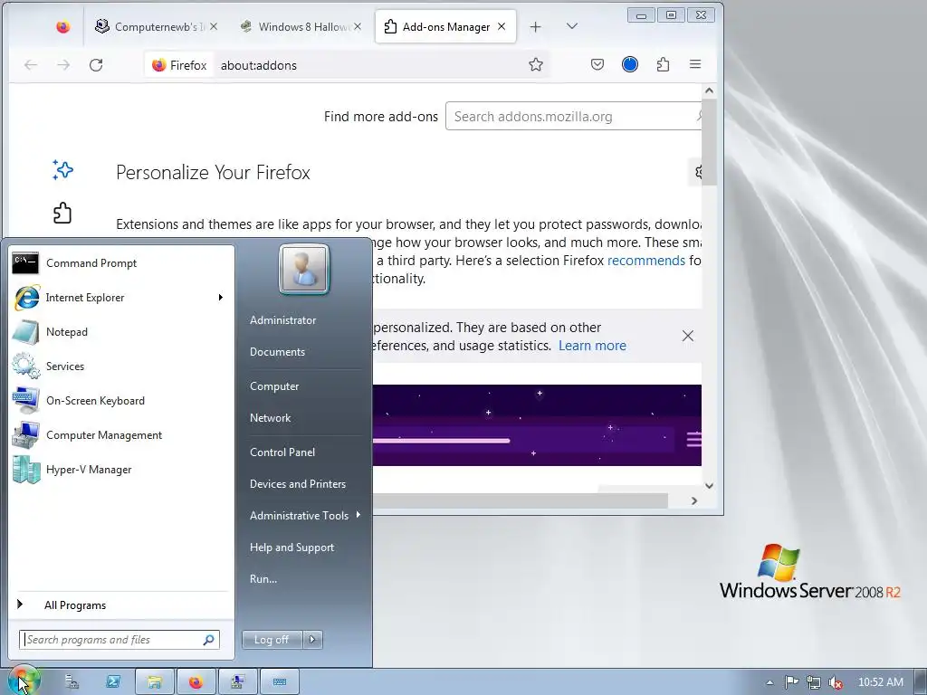The height and width of the screenshot is (695, 927).
Task: Open Save to Pocket button
Action: click(597, 64)
